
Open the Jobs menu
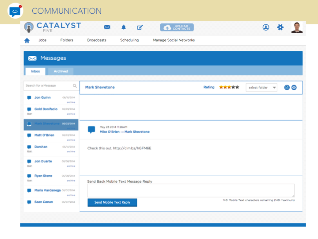42,40
